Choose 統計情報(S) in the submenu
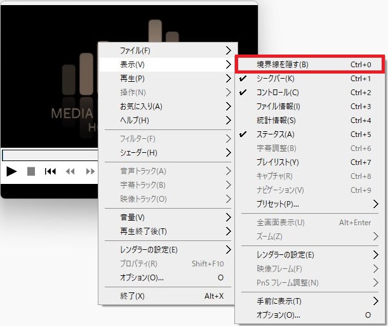388x326 pixels. coord(276,121)
